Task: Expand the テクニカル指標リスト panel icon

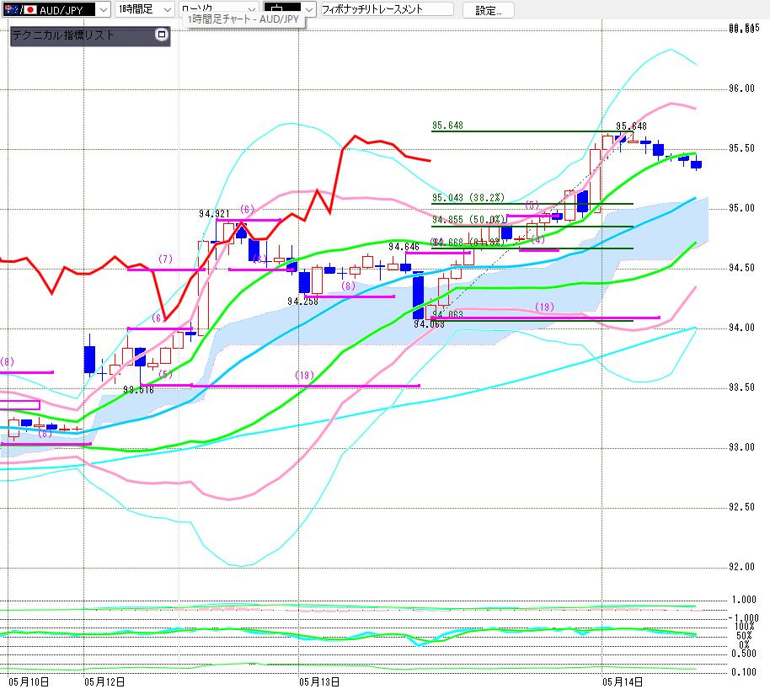Action: (162, 35)
